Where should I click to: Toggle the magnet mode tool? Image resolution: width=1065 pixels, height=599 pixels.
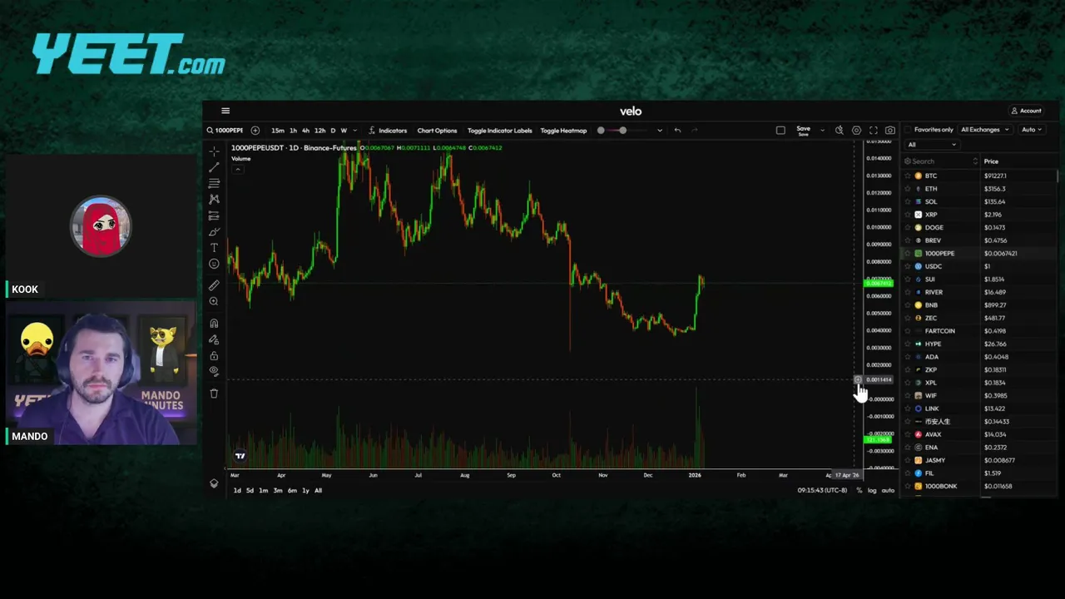pyautogui.click(x=214, y=324)
